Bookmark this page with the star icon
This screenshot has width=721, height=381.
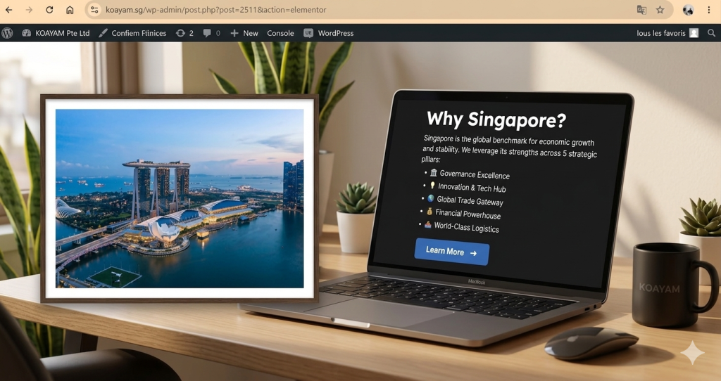point(660,10)
